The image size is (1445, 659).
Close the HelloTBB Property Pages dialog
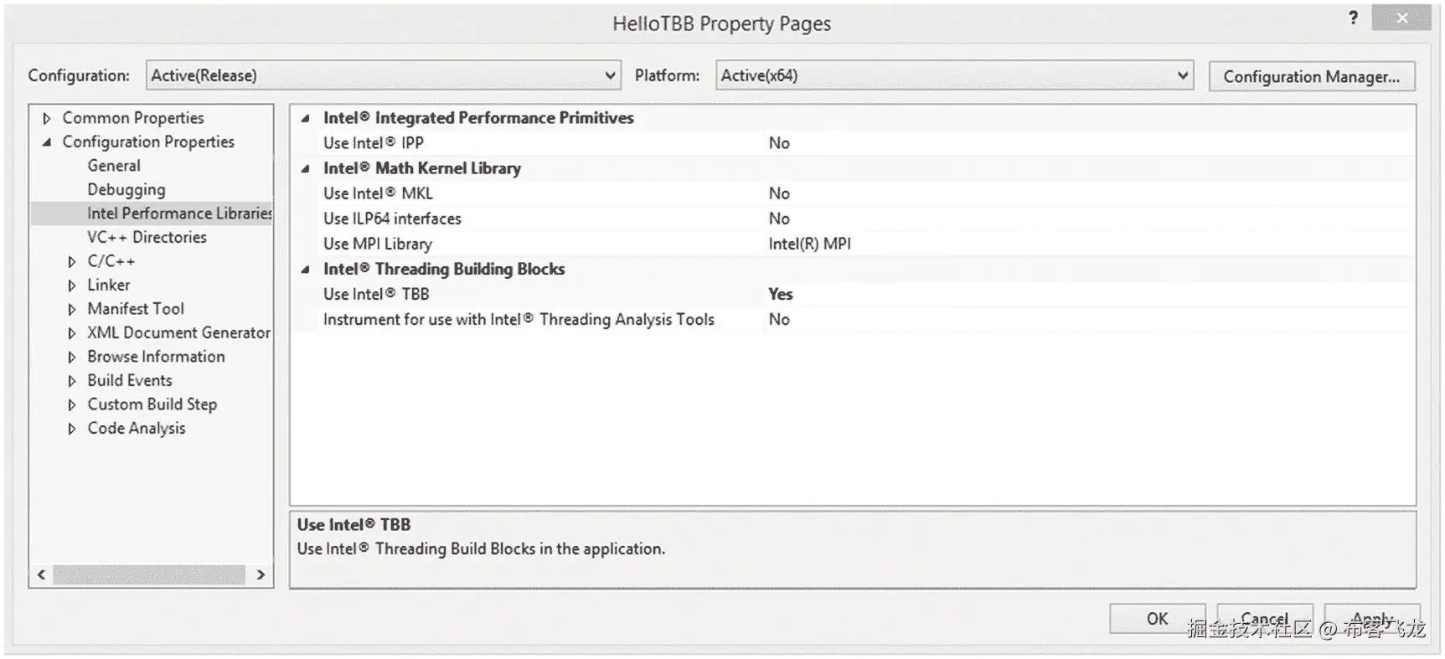pos(1401,18)
